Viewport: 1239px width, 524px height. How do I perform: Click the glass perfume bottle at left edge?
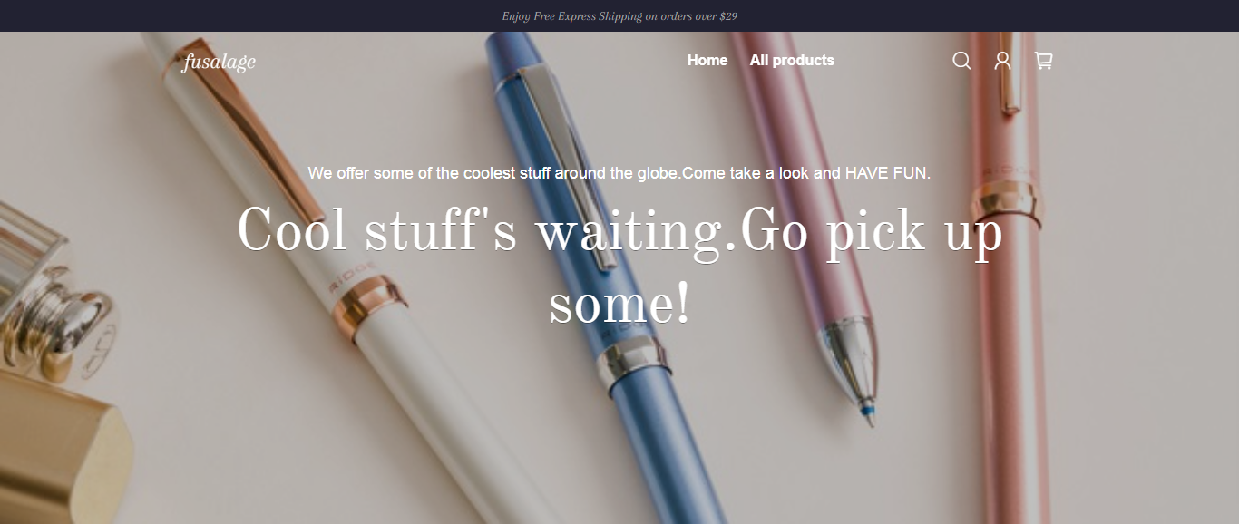point(45,290)
